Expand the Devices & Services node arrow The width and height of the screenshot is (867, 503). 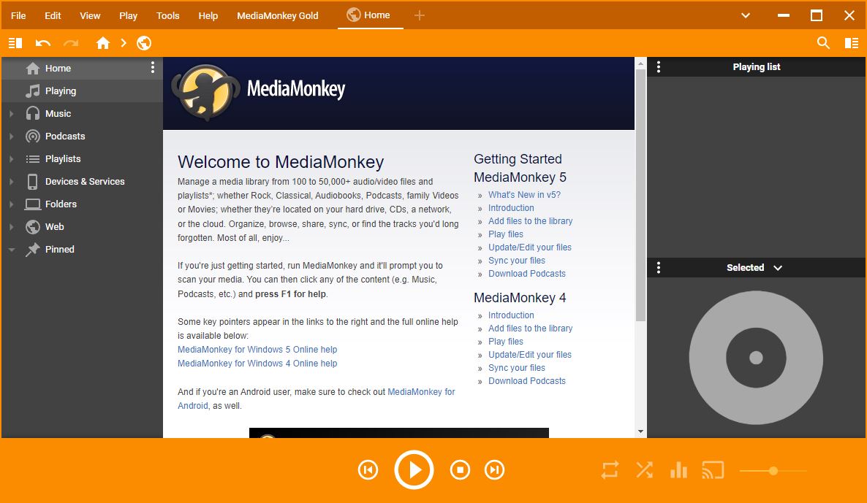[11, 182]
